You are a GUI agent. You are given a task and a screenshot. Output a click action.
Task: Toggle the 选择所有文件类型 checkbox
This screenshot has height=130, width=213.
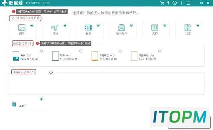point(13,18)
